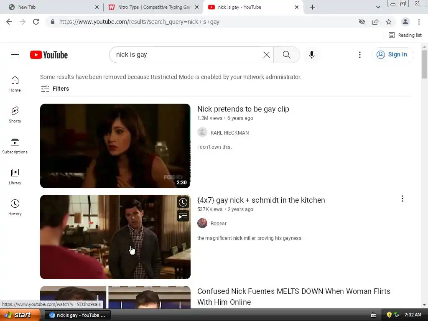Clear the search query with the X icon
428x321 pixels.
(266, 55)
